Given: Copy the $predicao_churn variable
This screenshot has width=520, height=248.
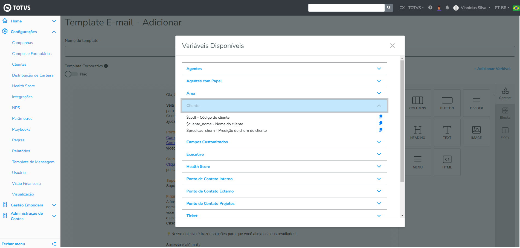Looking at the screenshot, I should [380, 130].
